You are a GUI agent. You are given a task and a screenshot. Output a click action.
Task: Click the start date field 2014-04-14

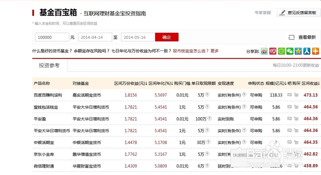tap(95, 37)
